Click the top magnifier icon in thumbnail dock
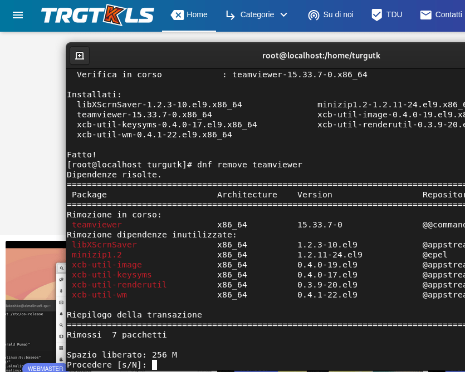Screen dimensions: 465x372 point(61,268)
